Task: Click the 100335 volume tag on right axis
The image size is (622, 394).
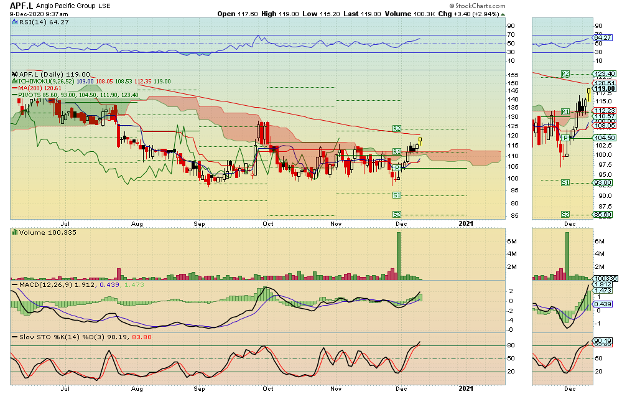Action: point(605,278)
